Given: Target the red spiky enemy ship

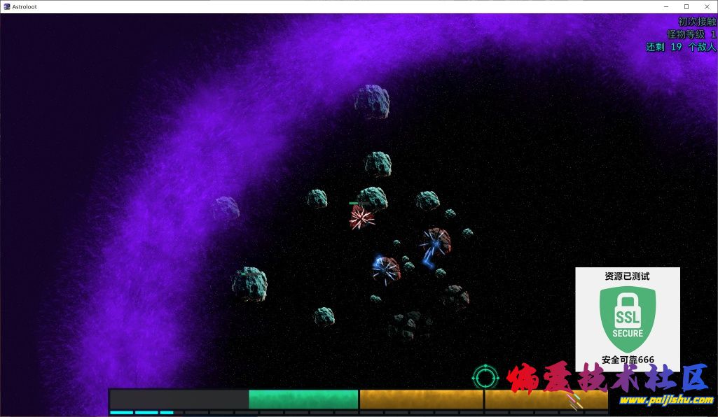Looking at the screenshot, I should (x=361, y=218).
